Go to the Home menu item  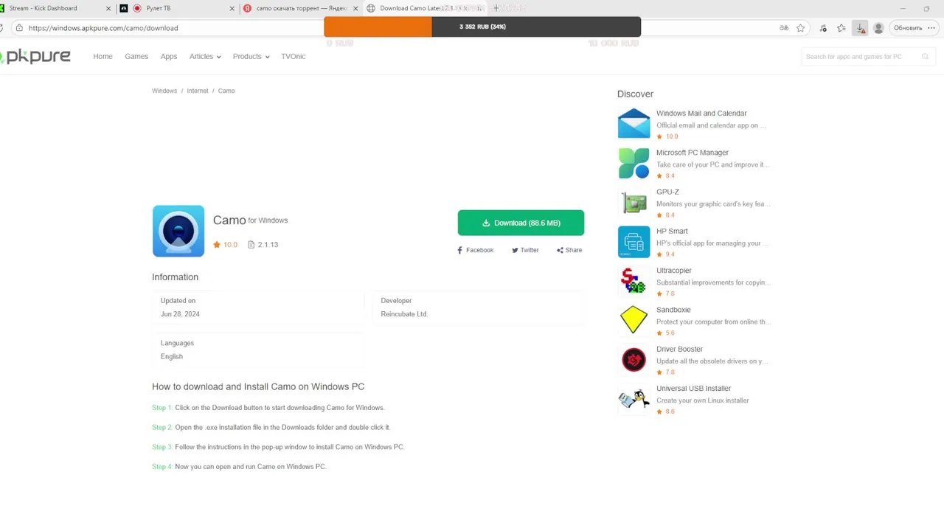tap(103, 57)
